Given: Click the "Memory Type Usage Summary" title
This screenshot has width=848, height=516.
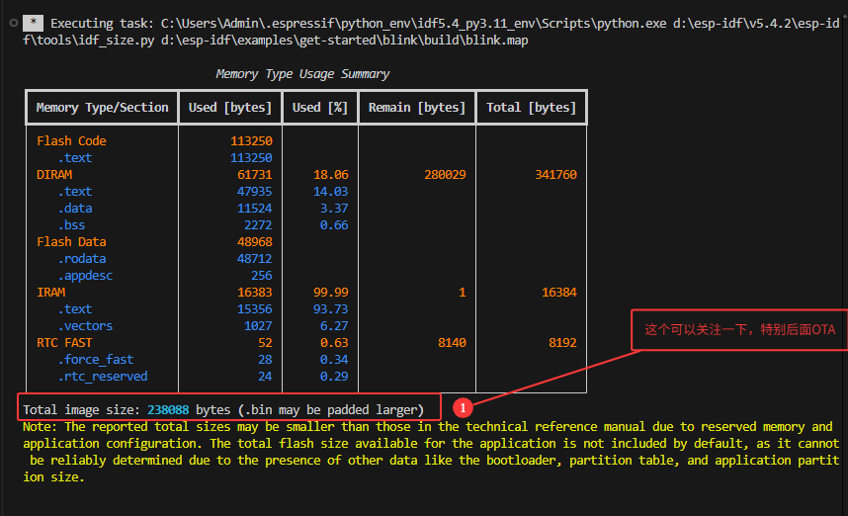Looking at the screenshot, I should (302, 73).
